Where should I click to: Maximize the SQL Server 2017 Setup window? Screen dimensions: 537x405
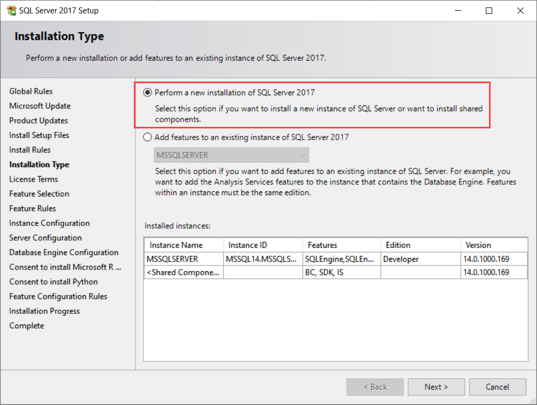[489, 11]
